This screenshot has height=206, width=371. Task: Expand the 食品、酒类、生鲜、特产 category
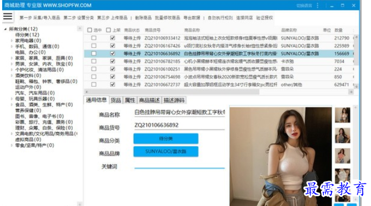[11, 105]
